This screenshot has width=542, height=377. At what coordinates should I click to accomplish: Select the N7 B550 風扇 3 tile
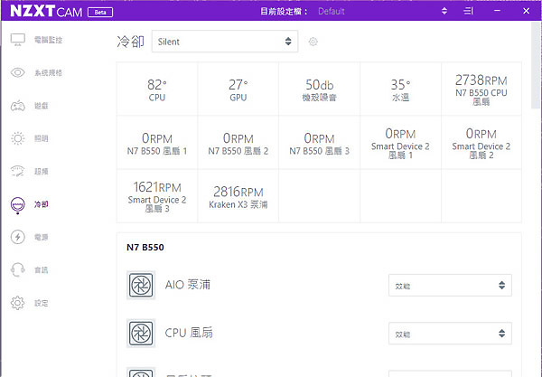tap(320, 143)
